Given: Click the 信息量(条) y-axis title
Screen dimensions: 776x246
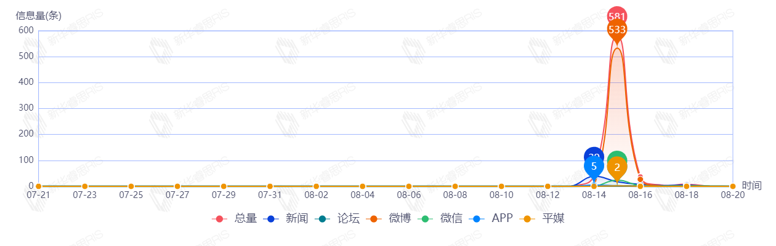Looking at the screenshot, I should 38,15.
